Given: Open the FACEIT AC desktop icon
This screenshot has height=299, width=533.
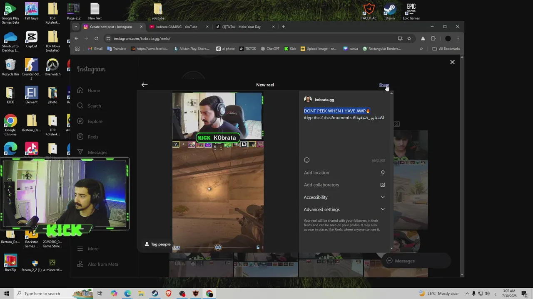Looking at the screenshot, I should (x=369, y=12).
